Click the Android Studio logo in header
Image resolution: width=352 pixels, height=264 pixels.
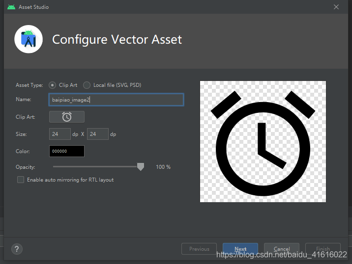tap(29, 39)
